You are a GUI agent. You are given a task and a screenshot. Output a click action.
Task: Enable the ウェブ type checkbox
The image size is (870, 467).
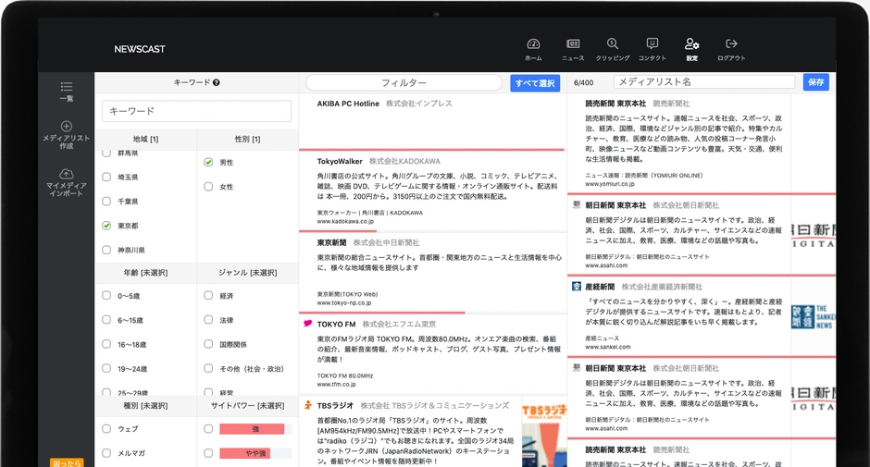pyautogui.click(x=106, y=429)
